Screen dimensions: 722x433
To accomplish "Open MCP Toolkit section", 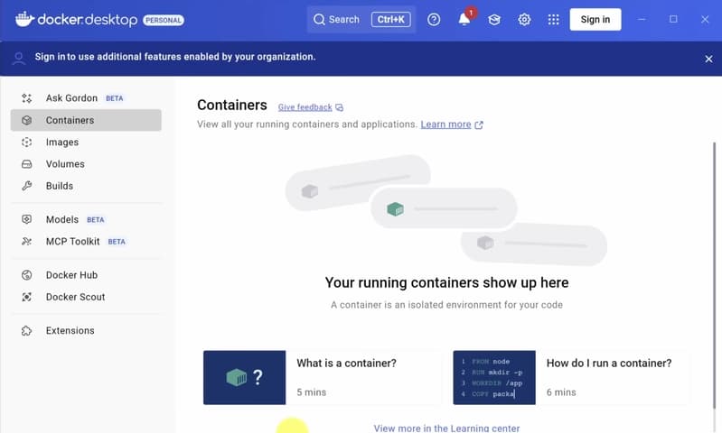I will 86,242.
